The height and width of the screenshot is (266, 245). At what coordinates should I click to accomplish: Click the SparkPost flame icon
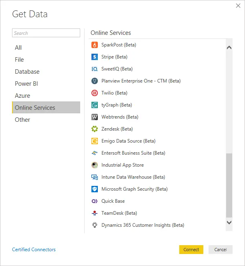[x=95, y=45]
